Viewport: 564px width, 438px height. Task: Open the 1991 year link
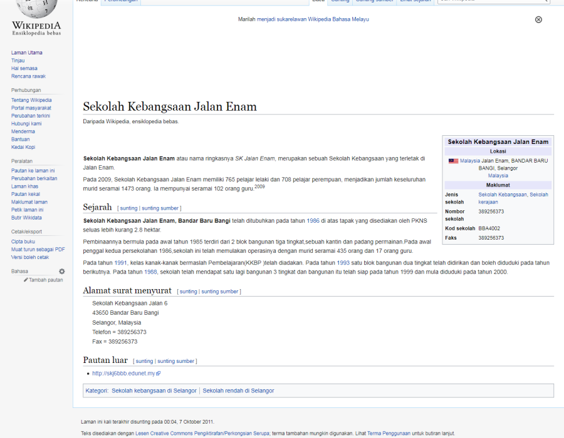click(120, 263)
